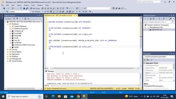The width and height of the screenshot is (176, 99).
Task: Click the Copy icon in toolbar
Action: point(61,9)
